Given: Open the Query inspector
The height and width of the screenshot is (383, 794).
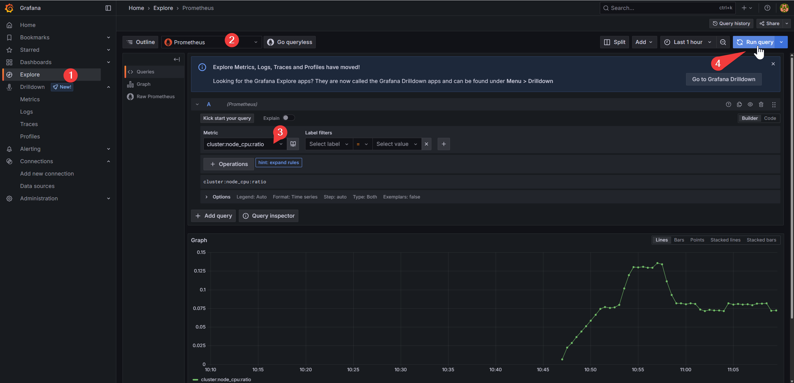Looking at the screenshot, I should tap(269, 216).
